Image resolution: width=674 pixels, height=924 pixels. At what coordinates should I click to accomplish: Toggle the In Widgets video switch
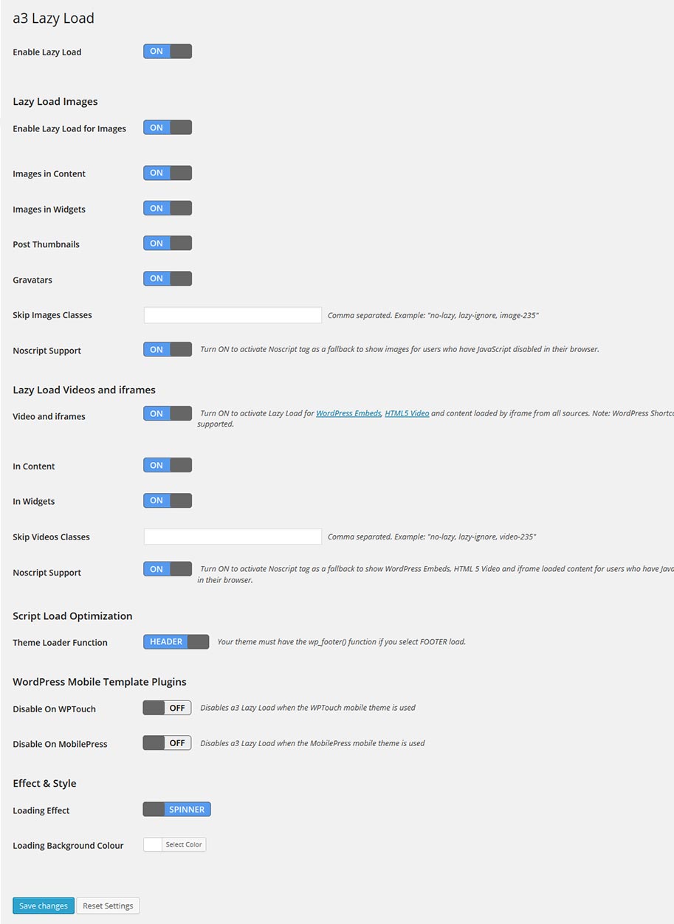pyautogui.click(x=168, y=501)
